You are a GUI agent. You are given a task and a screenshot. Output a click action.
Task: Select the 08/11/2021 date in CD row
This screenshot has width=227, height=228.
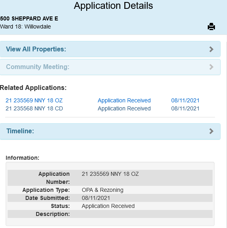click(x=185, y=108)
